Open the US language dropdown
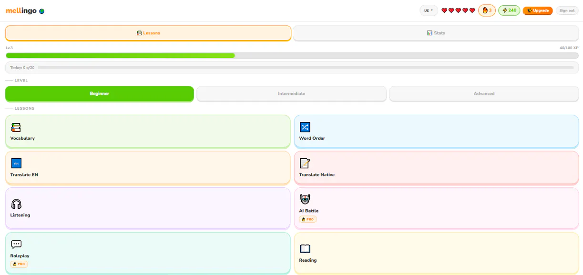583x275 pixels. click(x=429, y=10)
